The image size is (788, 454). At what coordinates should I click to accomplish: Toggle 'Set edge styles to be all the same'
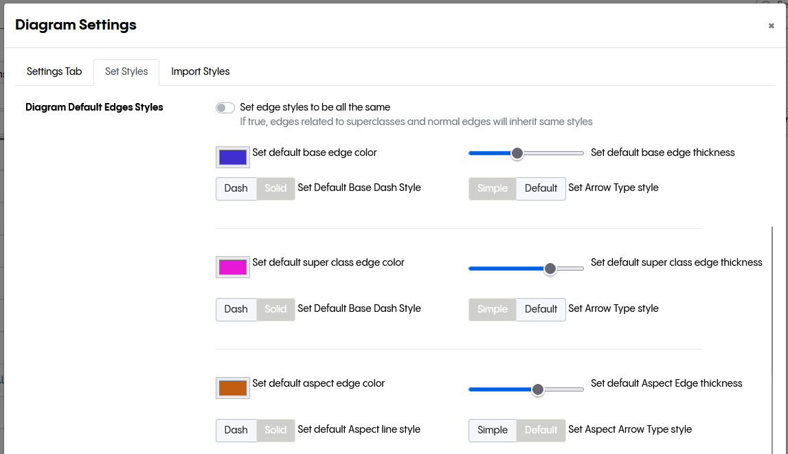[225, 108]
